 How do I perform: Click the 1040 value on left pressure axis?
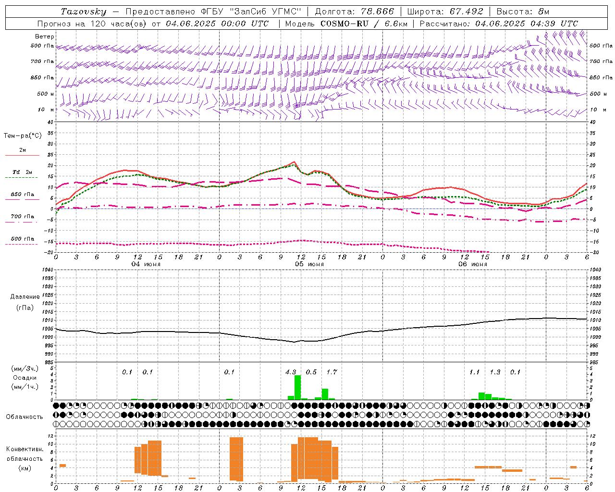click(47, 270)
